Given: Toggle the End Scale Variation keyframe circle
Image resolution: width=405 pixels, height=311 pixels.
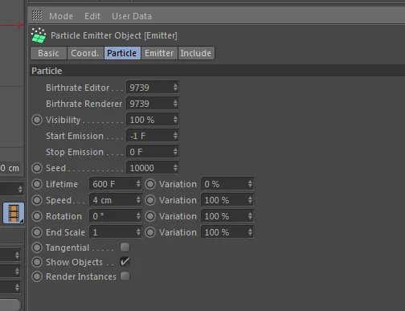Looking at the screenshot, I should 150,232.
